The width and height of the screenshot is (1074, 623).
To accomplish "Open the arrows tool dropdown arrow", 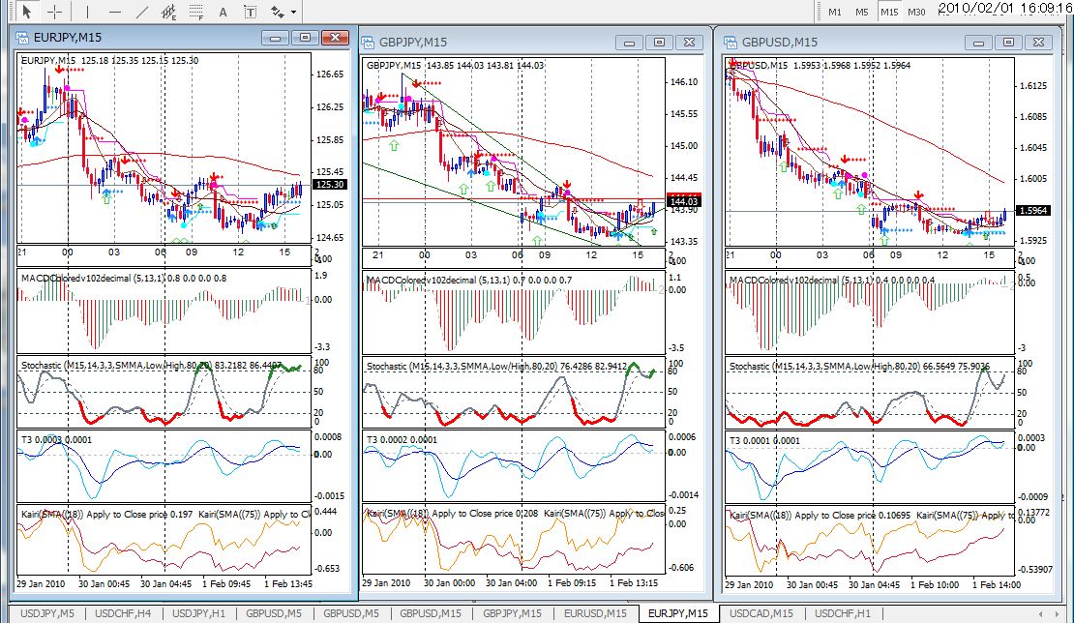I will click(x=294, y=12).
